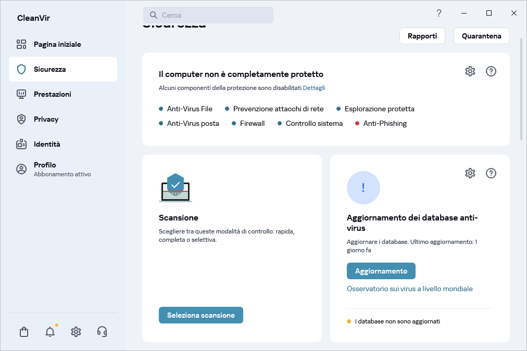Click the Prestazioni monitor icon
Image resolution: width=527 pixels, height=351 pixels.
pos(21,94)
